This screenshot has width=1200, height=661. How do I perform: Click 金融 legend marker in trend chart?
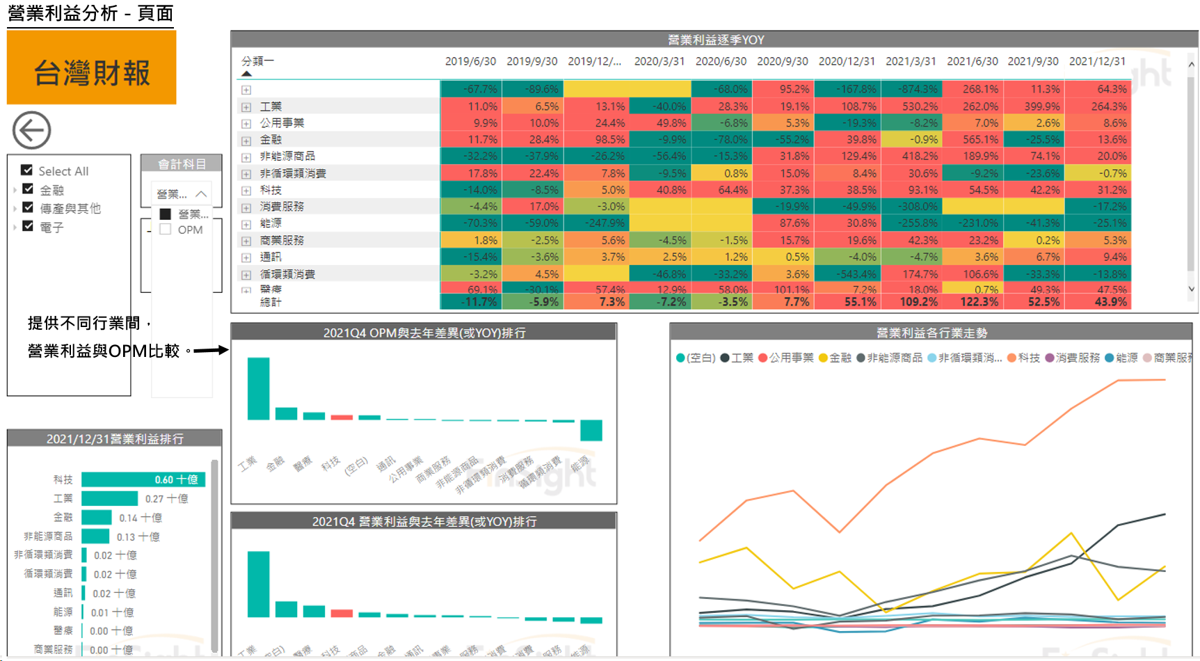coord(823,358)
